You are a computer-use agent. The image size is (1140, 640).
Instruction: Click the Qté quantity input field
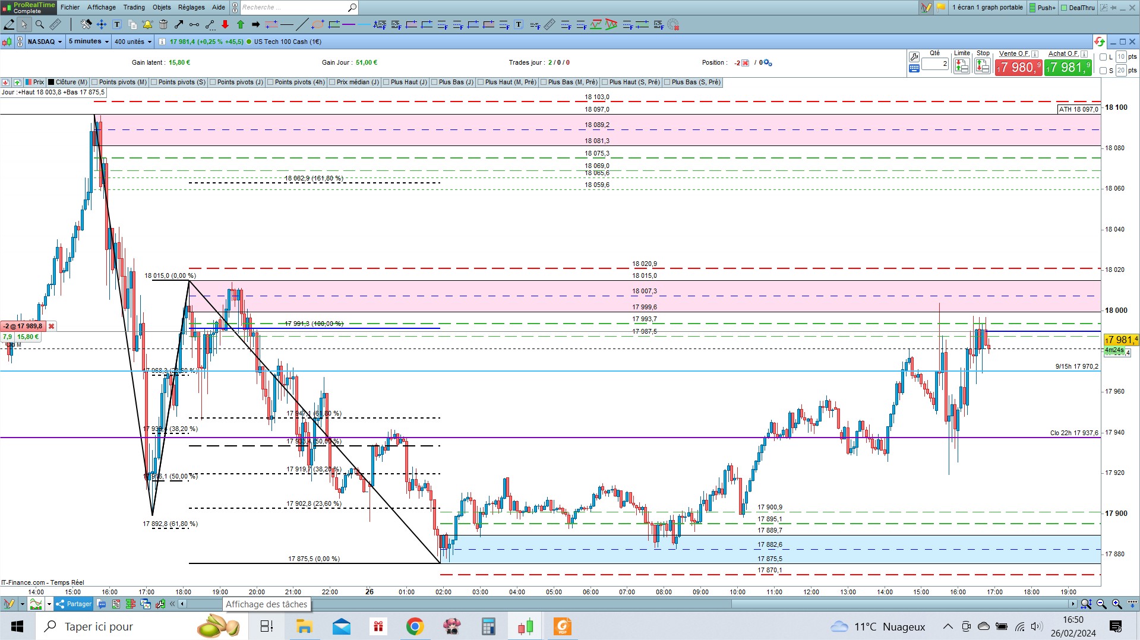(x=935, y=64)
